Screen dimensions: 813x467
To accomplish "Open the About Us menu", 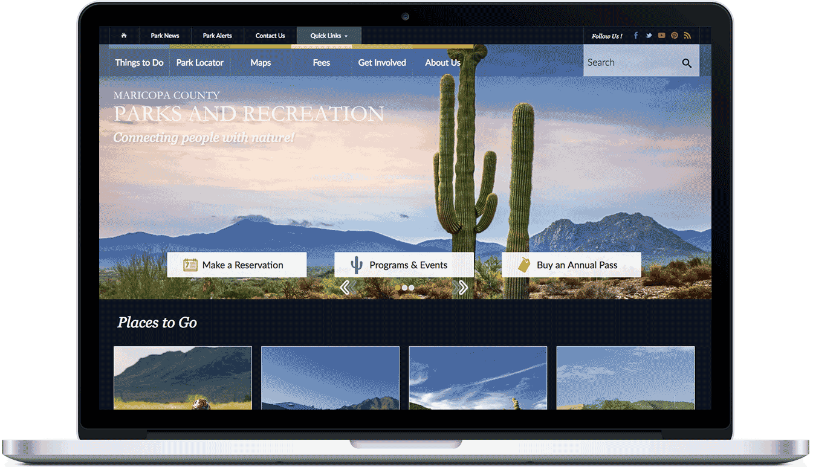I will click(442, 62).
